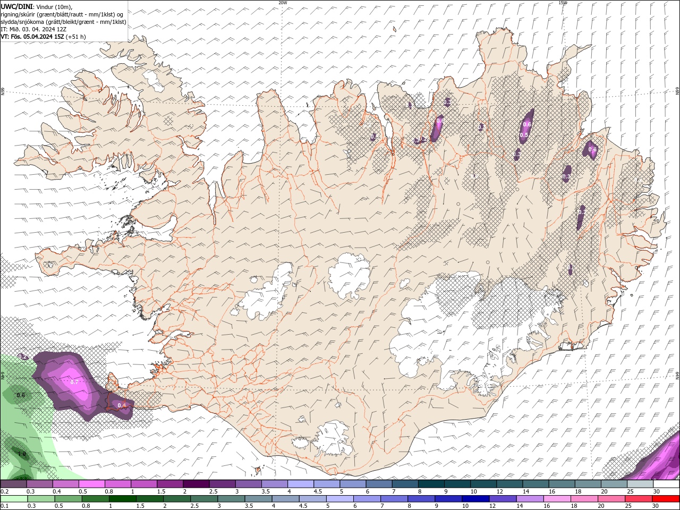Pick the bright pink 0.5 snow legend swatch
Viewport: 680px width, 510px height.
point(91,484)
